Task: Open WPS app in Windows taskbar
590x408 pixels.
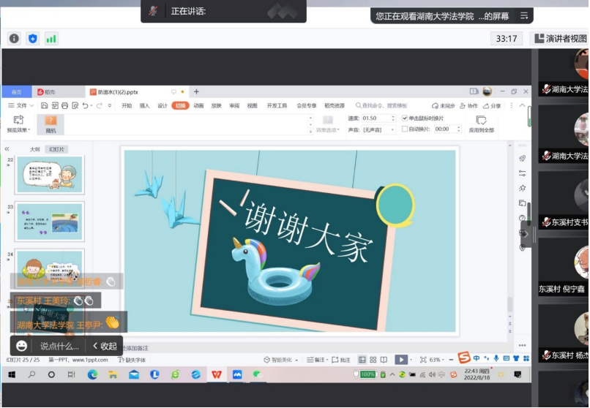Action: point(217,374)
